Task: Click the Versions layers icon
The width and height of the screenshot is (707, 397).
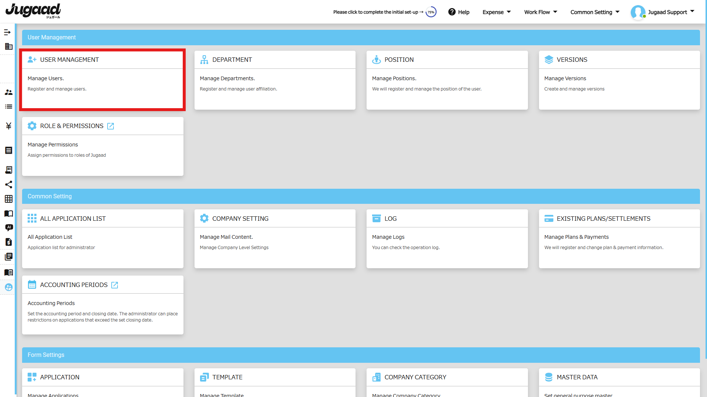Action: click(x=549, y=60)
